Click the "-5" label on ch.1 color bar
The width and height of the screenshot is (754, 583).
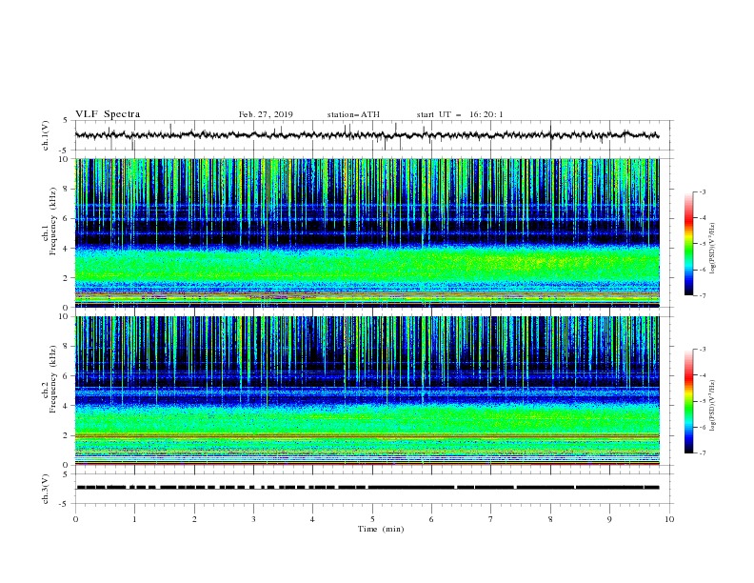[x=703, y=244]
